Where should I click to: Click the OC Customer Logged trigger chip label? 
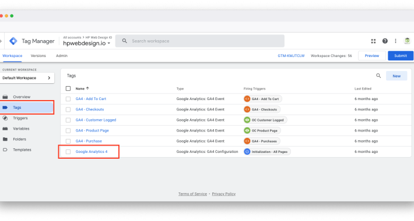click(268, 120)
